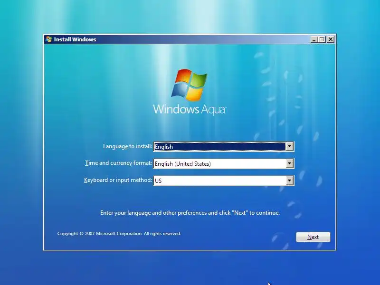The width and height of the screenshot is (380, 285).
Task: Open the Keyboard or input method dropdown arrow
Action: (x=290, y=181)
